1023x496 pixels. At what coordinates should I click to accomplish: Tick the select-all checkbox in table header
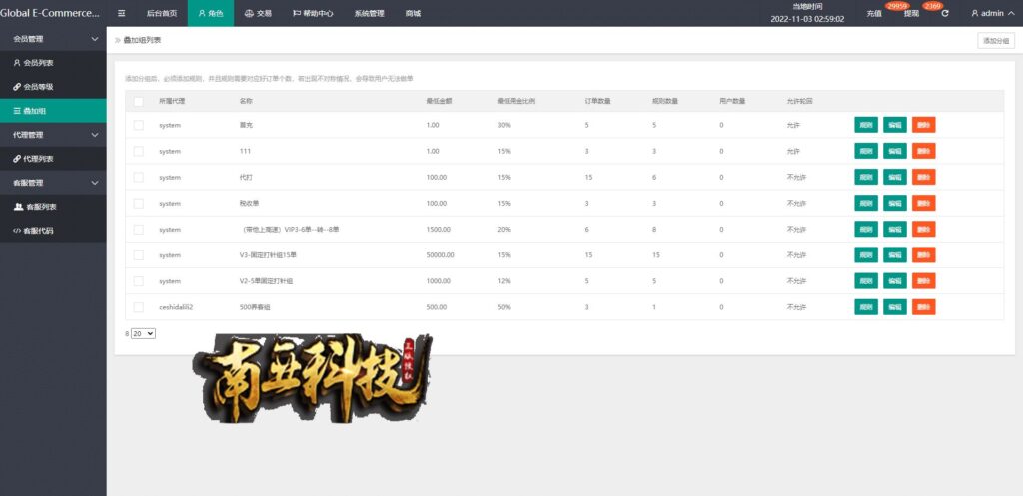tap(138, 101)
